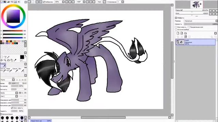Toggle the RGB slider panel icon
Screen dimensions: 218x122
[x=5, y=2]
